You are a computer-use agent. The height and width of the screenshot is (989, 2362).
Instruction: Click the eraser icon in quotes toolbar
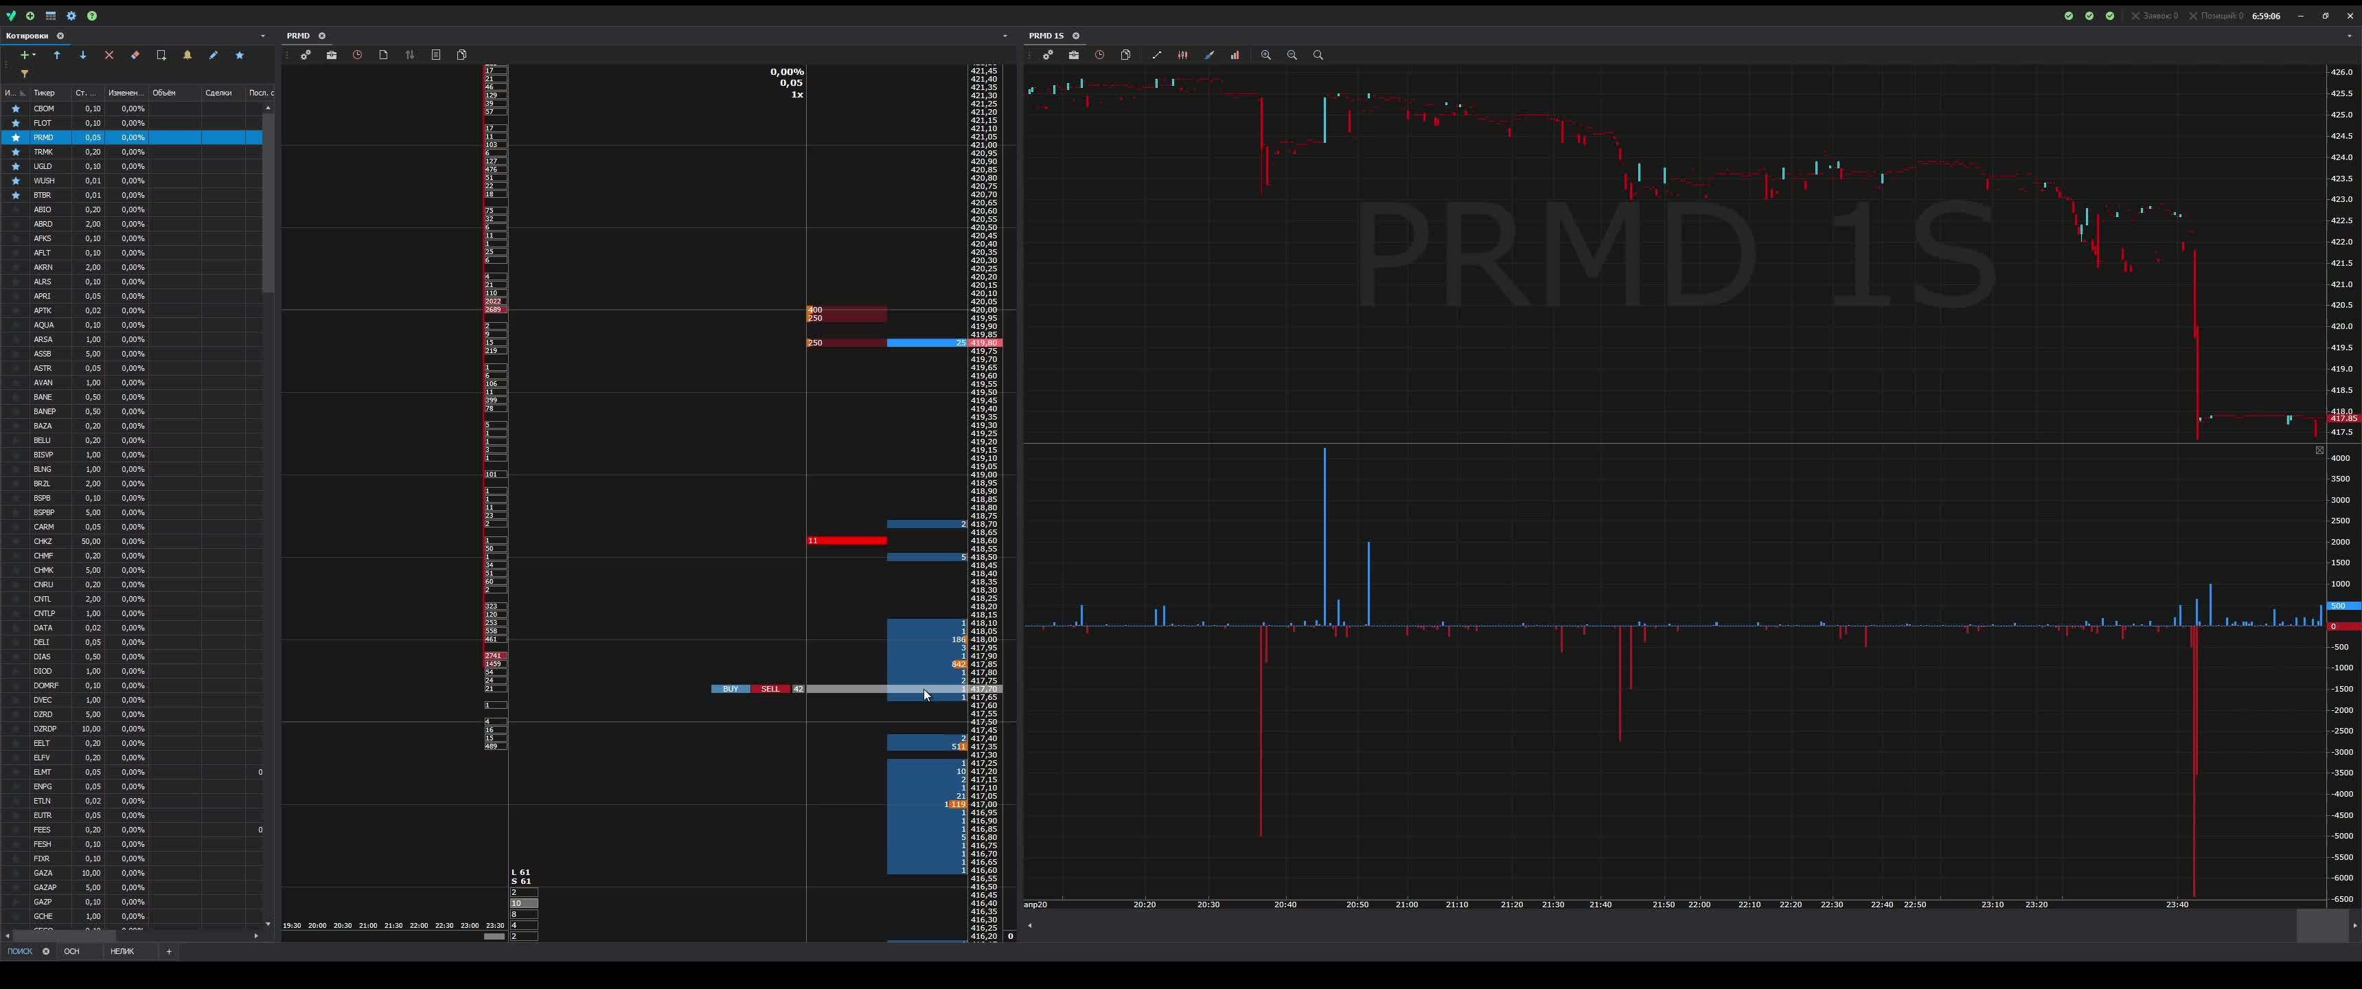135,55
